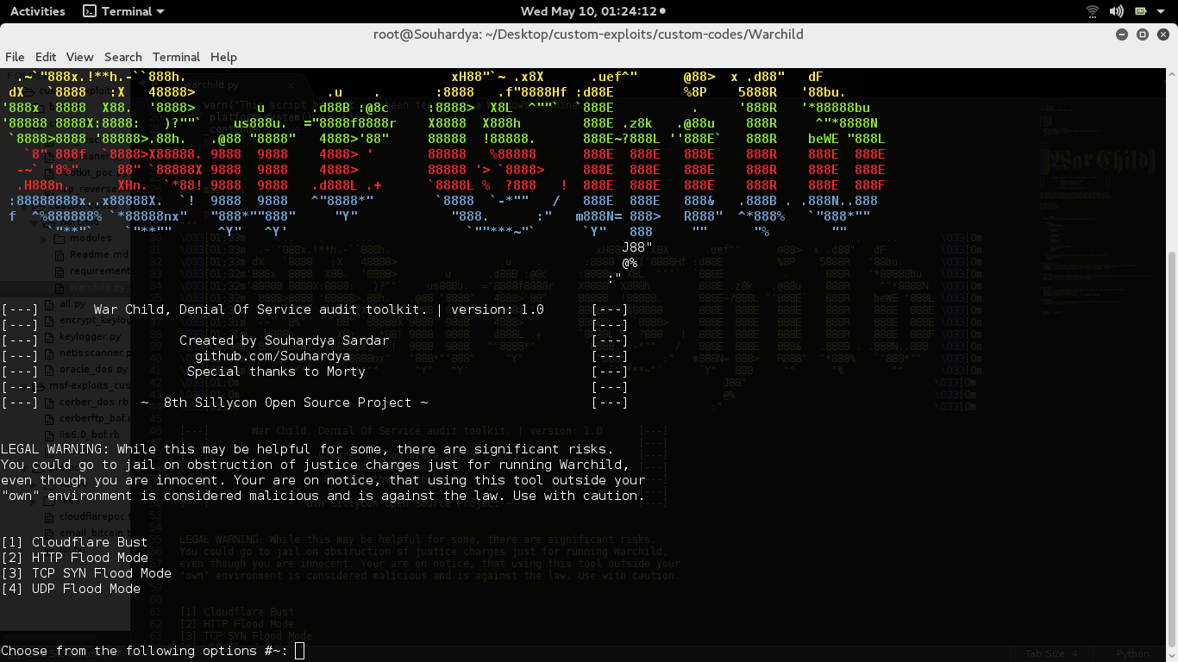
Task: Open the Help menu
Action: (x=223, y=57)
